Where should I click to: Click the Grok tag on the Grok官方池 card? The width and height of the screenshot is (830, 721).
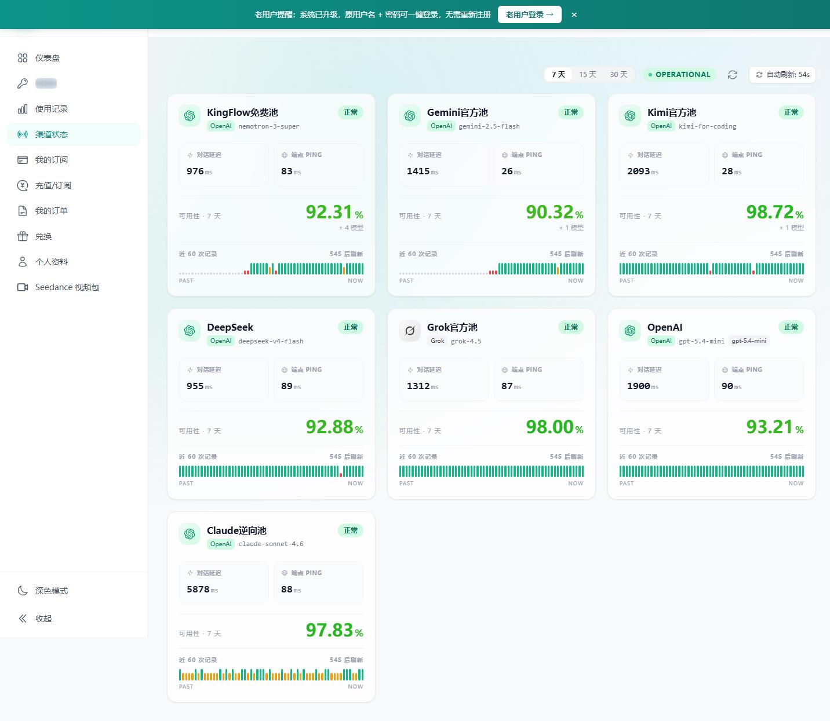438,341
